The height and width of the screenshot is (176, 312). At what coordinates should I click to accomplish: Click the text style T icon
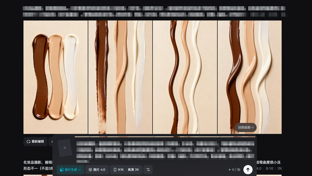pyautogui.click(x=148, y=170)
